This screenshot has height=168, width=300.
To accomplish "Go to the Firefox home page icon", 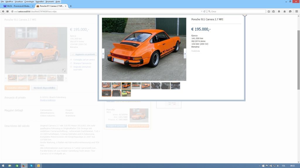I will [x=284, y=11].
